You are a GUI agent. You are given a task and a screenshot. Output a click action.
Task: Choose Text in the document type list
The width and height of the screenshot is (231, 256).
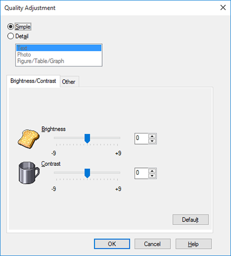tap(59, 48)
